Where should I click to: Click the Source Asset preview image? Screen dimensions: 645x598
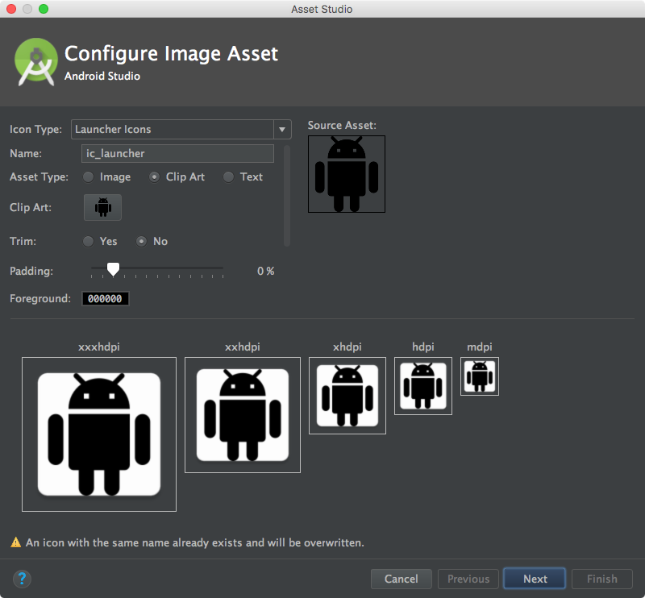(x=347, y=174)
